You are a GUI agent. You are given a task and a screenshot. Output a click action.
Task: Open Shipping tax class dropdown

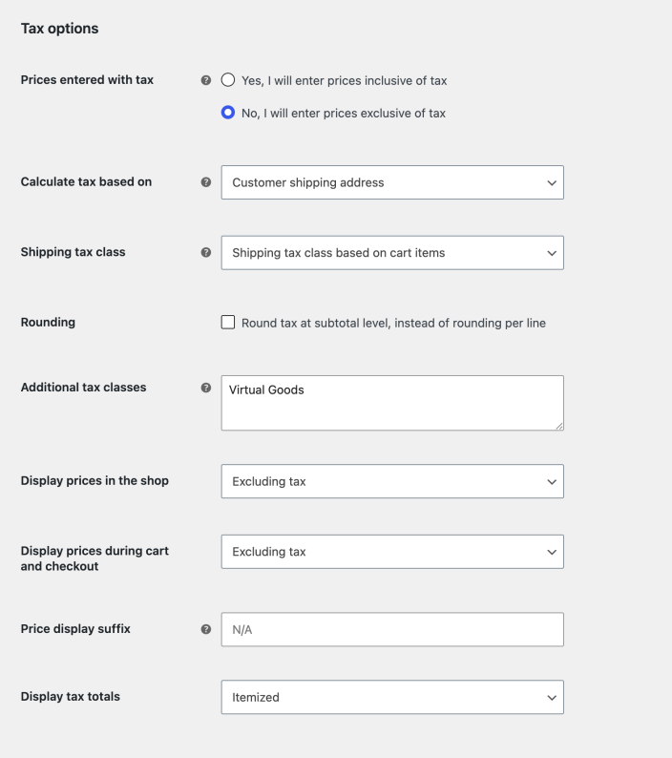392,253
